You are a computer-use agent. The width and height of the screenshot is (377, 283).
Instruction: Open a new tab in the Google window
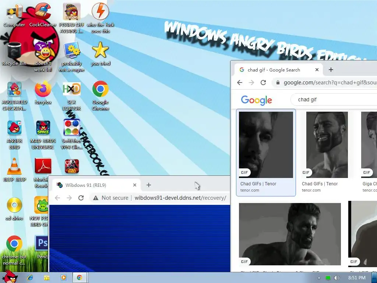[331, 70]
